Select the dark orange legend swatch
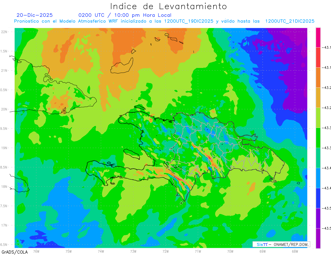 [318, 77]
